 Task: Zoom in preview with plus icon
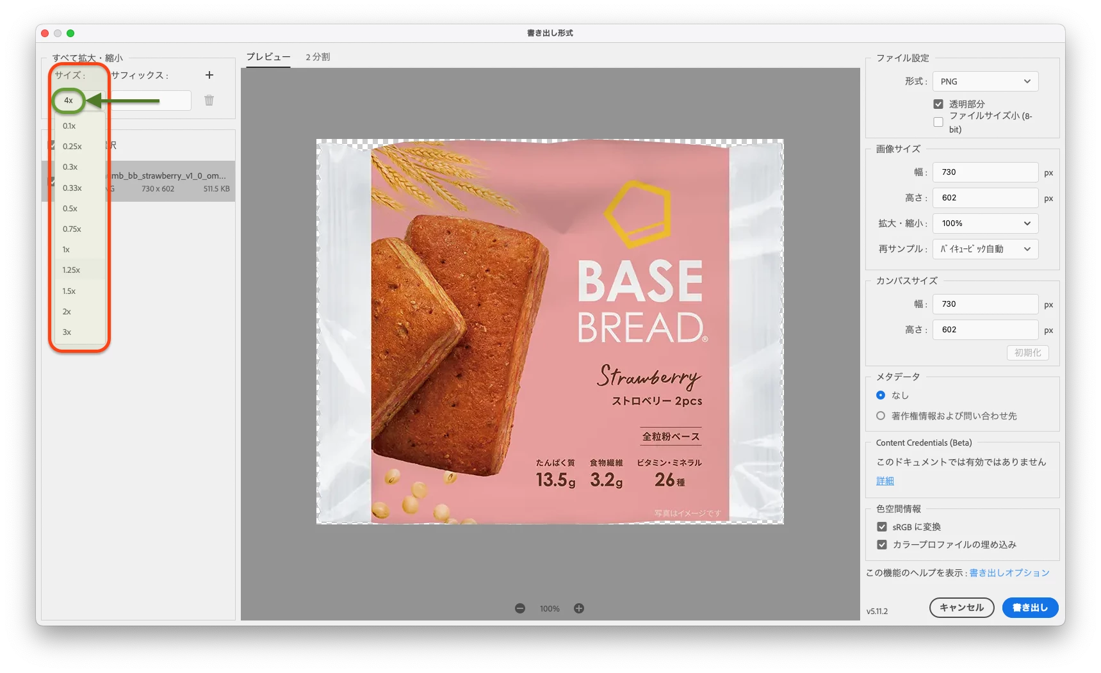(579, 608)
